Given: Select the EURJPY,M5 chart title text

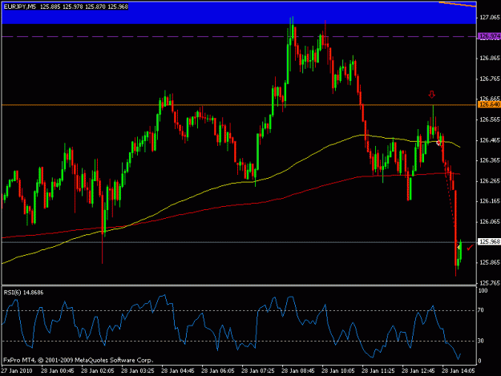Looking at the screenshot, I should pyautogui.click(x=20, y=6).
